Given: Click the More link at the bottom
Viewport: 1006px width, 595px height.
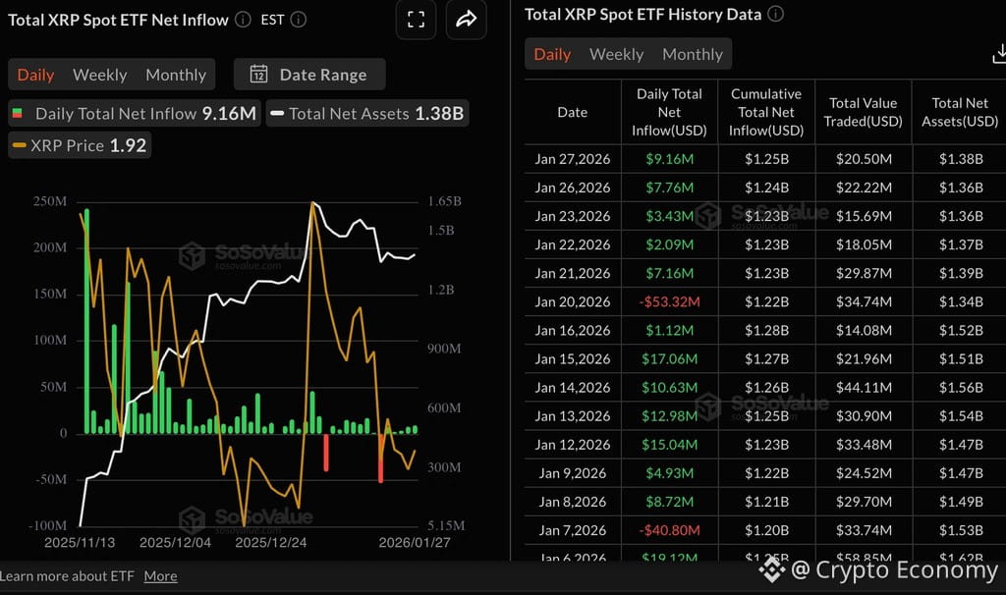Looking at the screenshot, I should 160,576.
